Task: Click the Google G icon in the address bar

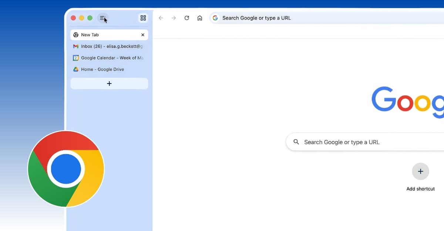Action: (x=215, y=17)
